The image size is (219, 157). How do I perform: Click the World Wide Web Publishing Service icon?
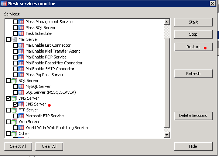click(21, 128)
